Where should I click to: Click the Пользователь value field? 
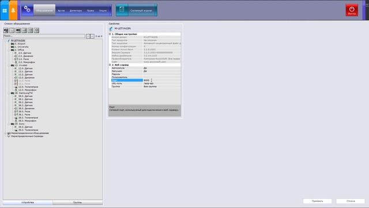[162, 77]
